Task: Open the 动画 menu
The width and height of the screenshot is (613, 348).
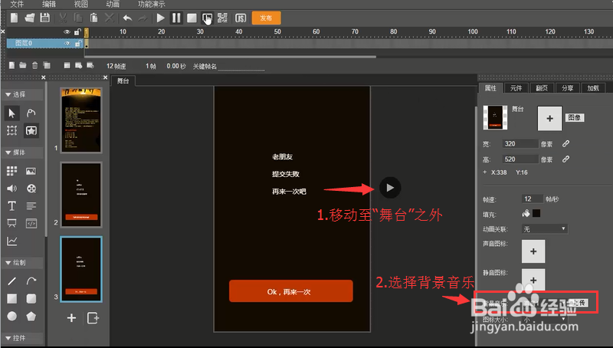Action: (x=113, y=4)
